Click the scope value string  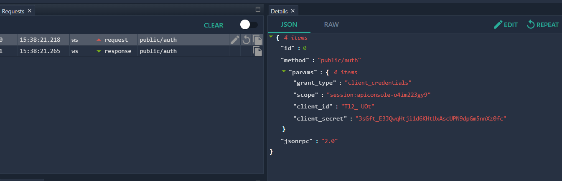pos(378,95)
